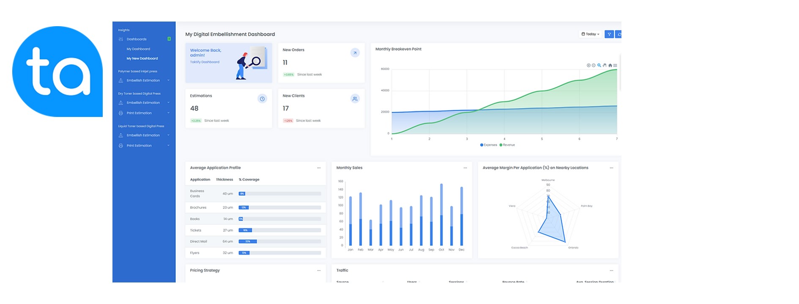Click the New Orders arrow icon
The image size is (799, 304).
click(355, 53)
